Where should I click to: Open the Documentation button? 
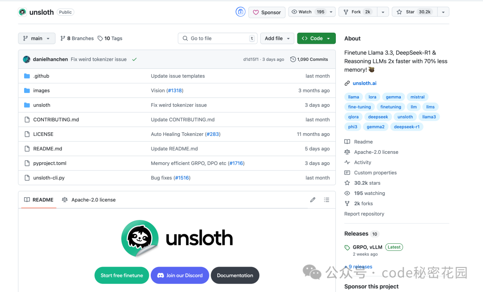pyautogui.click(x=235, y=275)
